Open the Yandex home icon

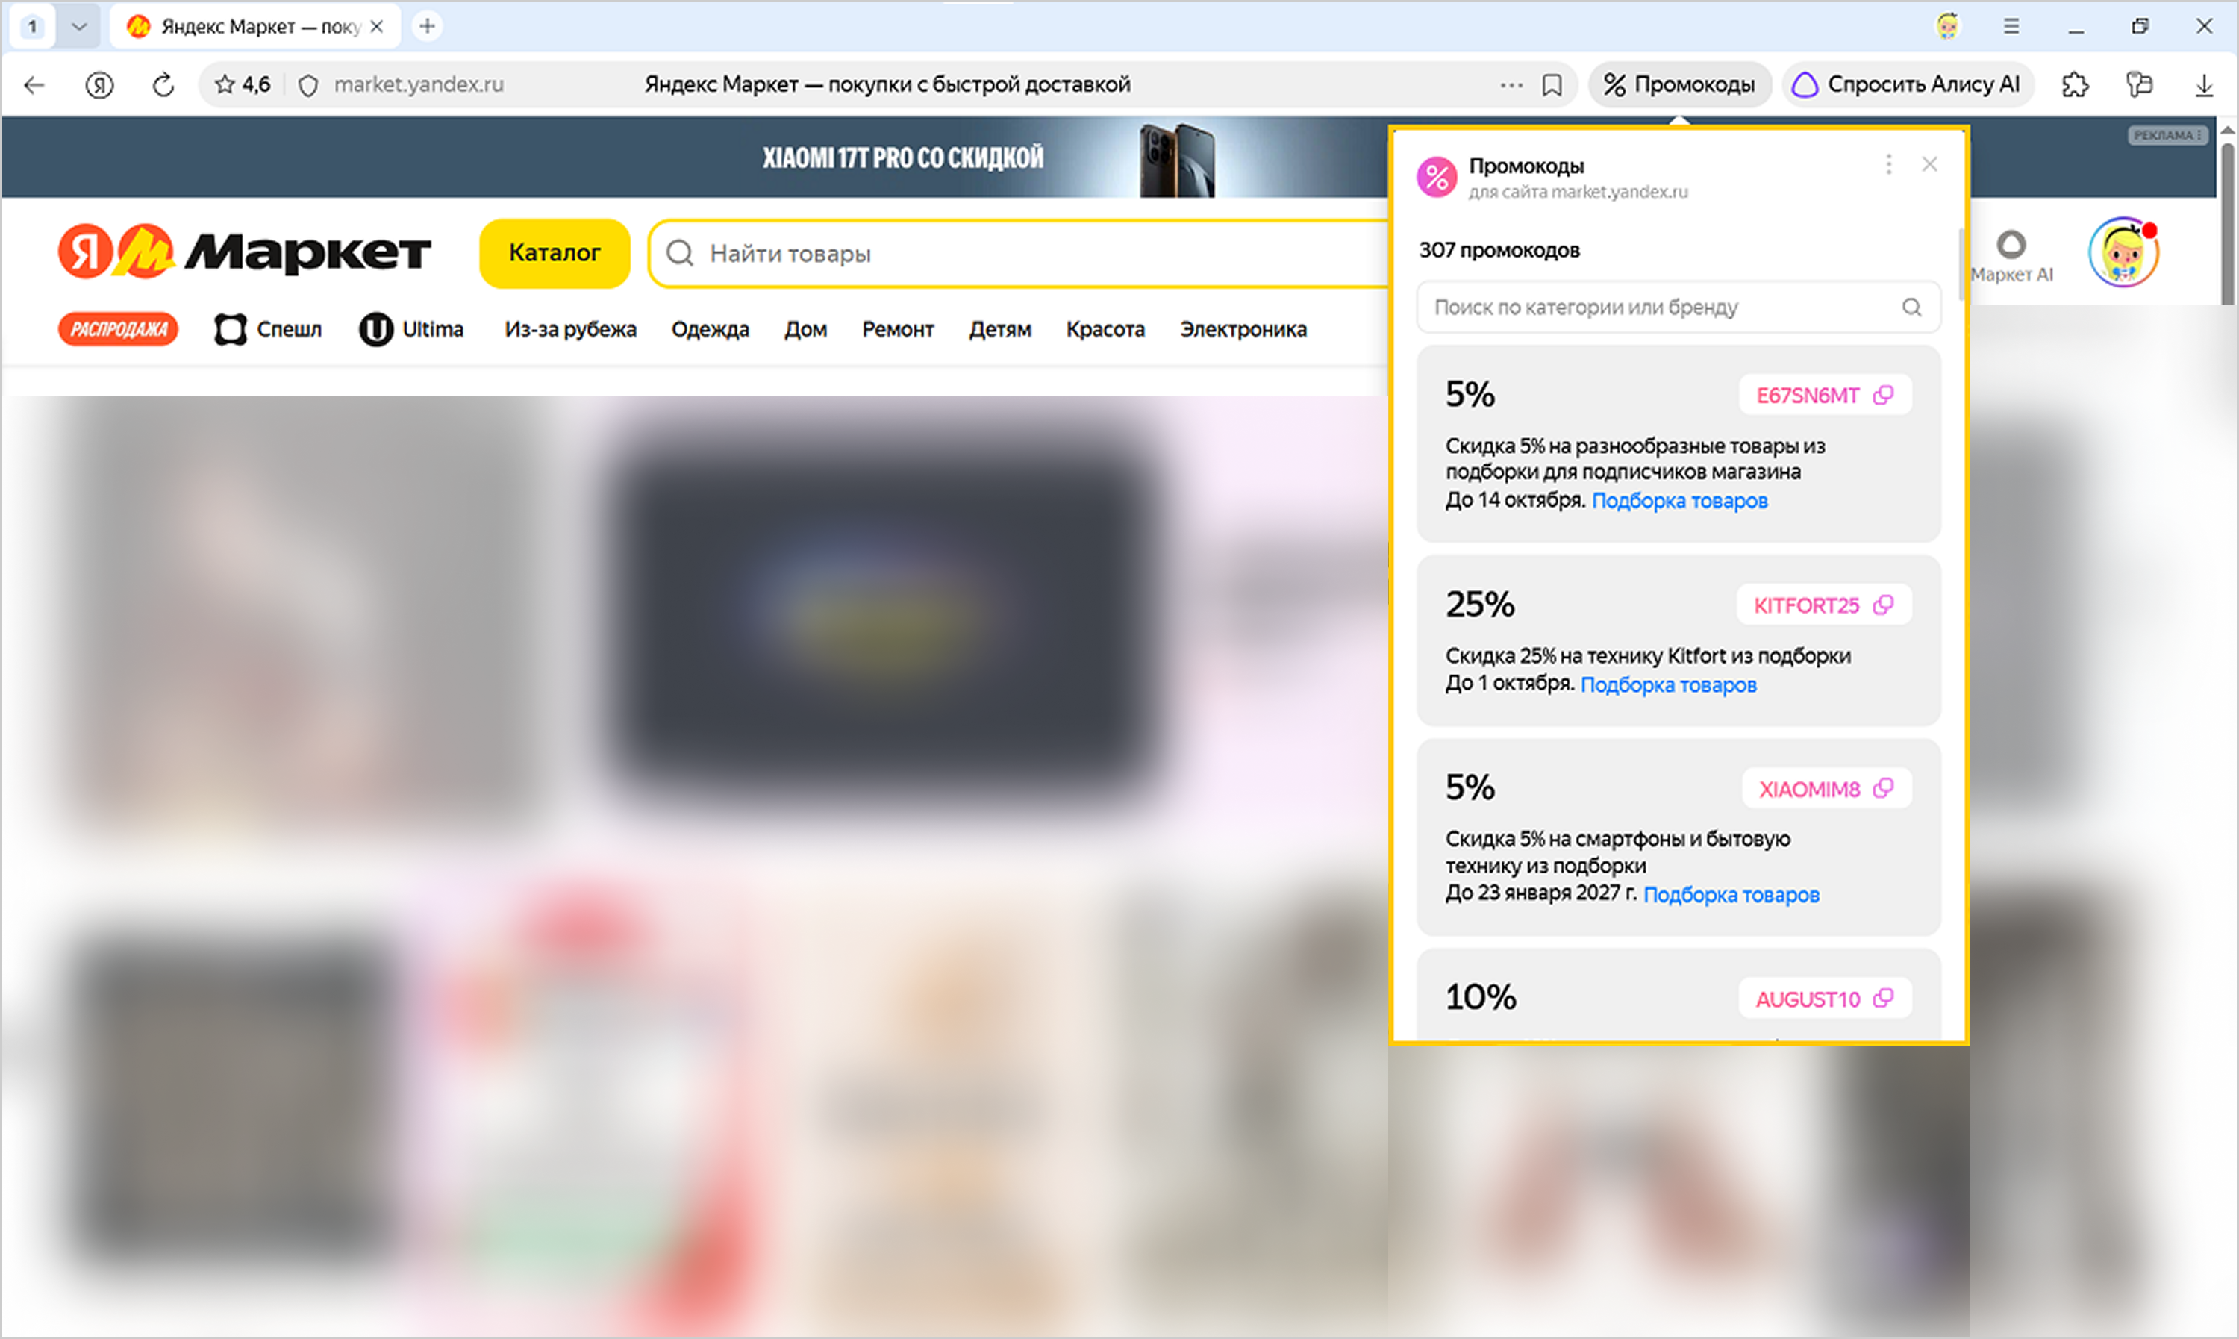point(99,85)
